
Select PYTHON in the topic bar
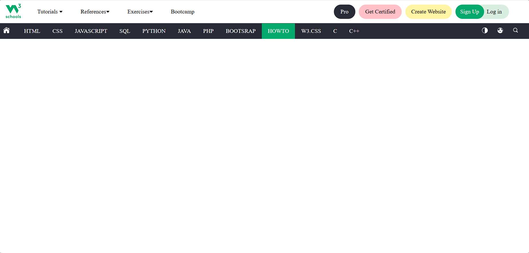pos(154,31)
